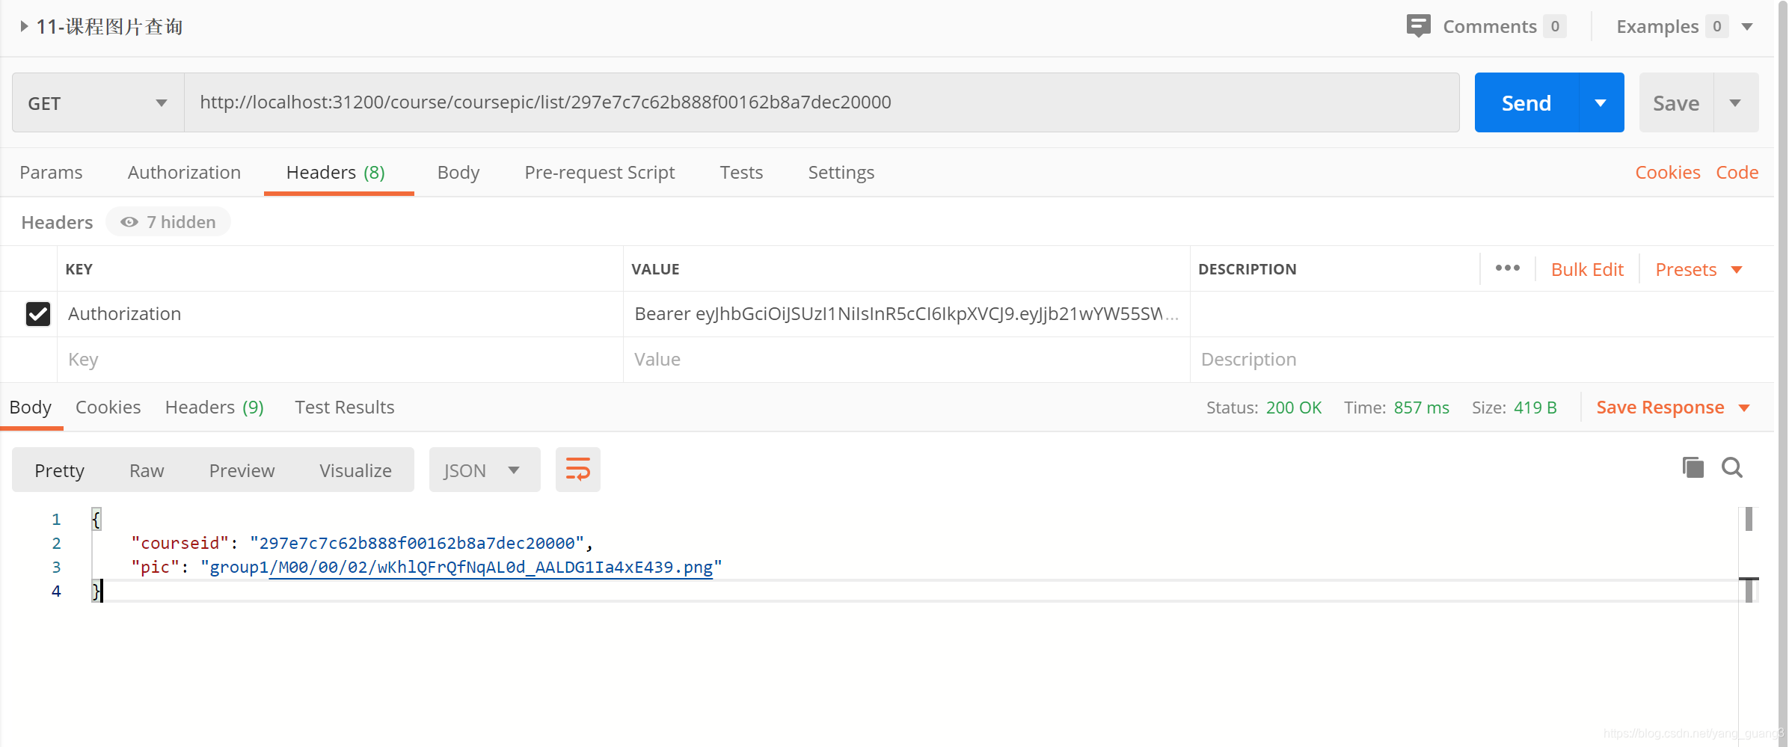The width and height of the screenshot is (1792, 747).
Task: Click the response body vertical scrollbar
Action: 1749,553
